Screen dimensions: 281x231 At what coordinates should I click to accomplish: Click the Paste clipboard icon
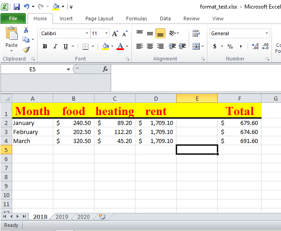[x=12, y=33]
